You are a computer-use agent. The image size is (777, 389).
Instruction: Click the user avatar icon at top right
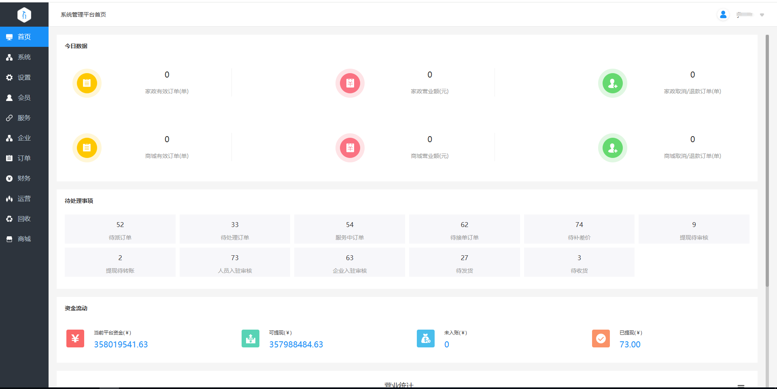pos(723,15)
